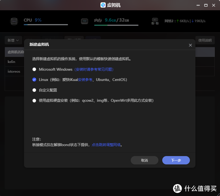Click the 网络2 speed readout
Viewport: 220px width, 196px height.
(x=185, y=21)
